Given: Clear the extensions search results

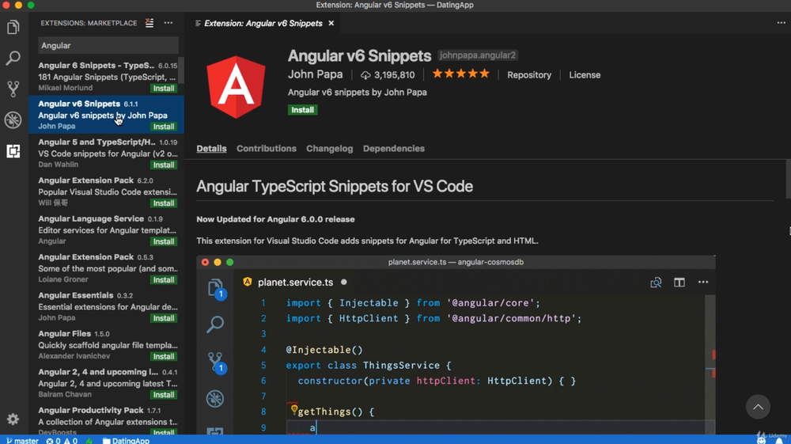Looking at the screenshot, I should coord(149,23).
